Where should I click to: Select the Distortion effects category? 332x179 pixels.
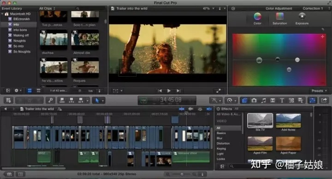[223, 143]
